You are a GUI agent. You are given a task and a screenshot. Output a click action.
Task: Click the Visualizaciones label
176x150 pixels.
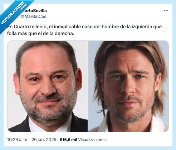(x=92, y=140)
